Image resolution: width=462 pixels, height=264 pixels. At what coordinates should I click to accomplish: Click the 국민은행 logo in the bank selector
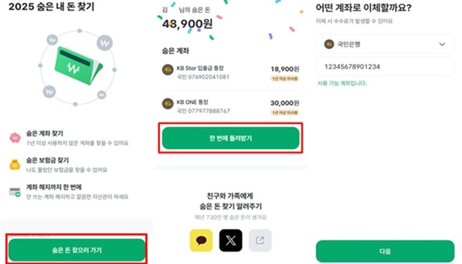329,44
